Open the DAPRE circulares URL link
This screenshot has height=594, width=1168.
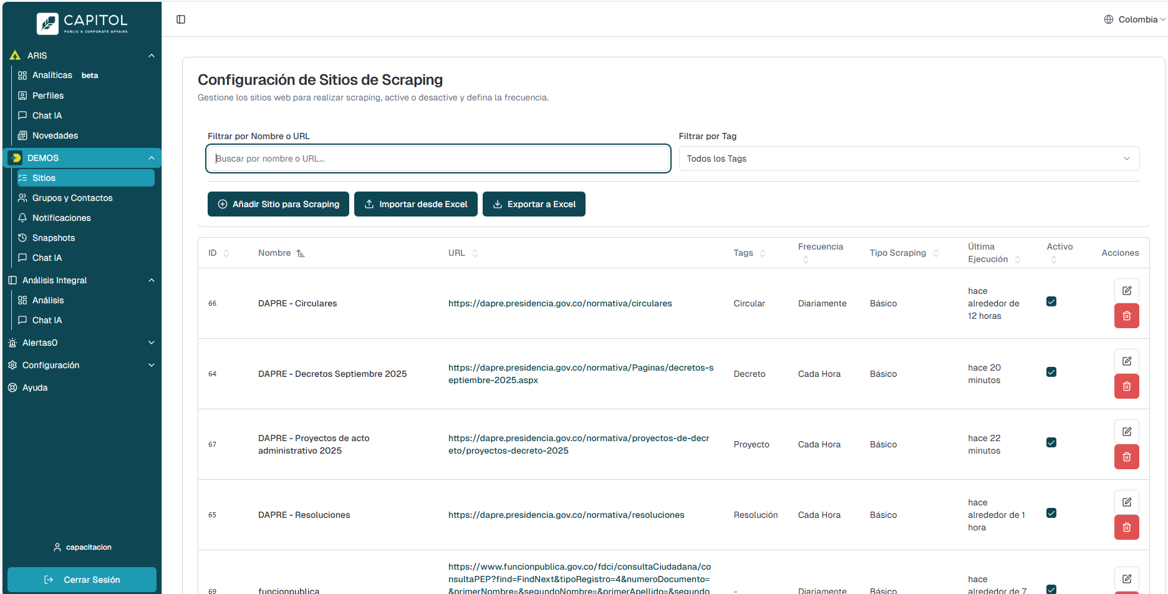coord(560,303)
